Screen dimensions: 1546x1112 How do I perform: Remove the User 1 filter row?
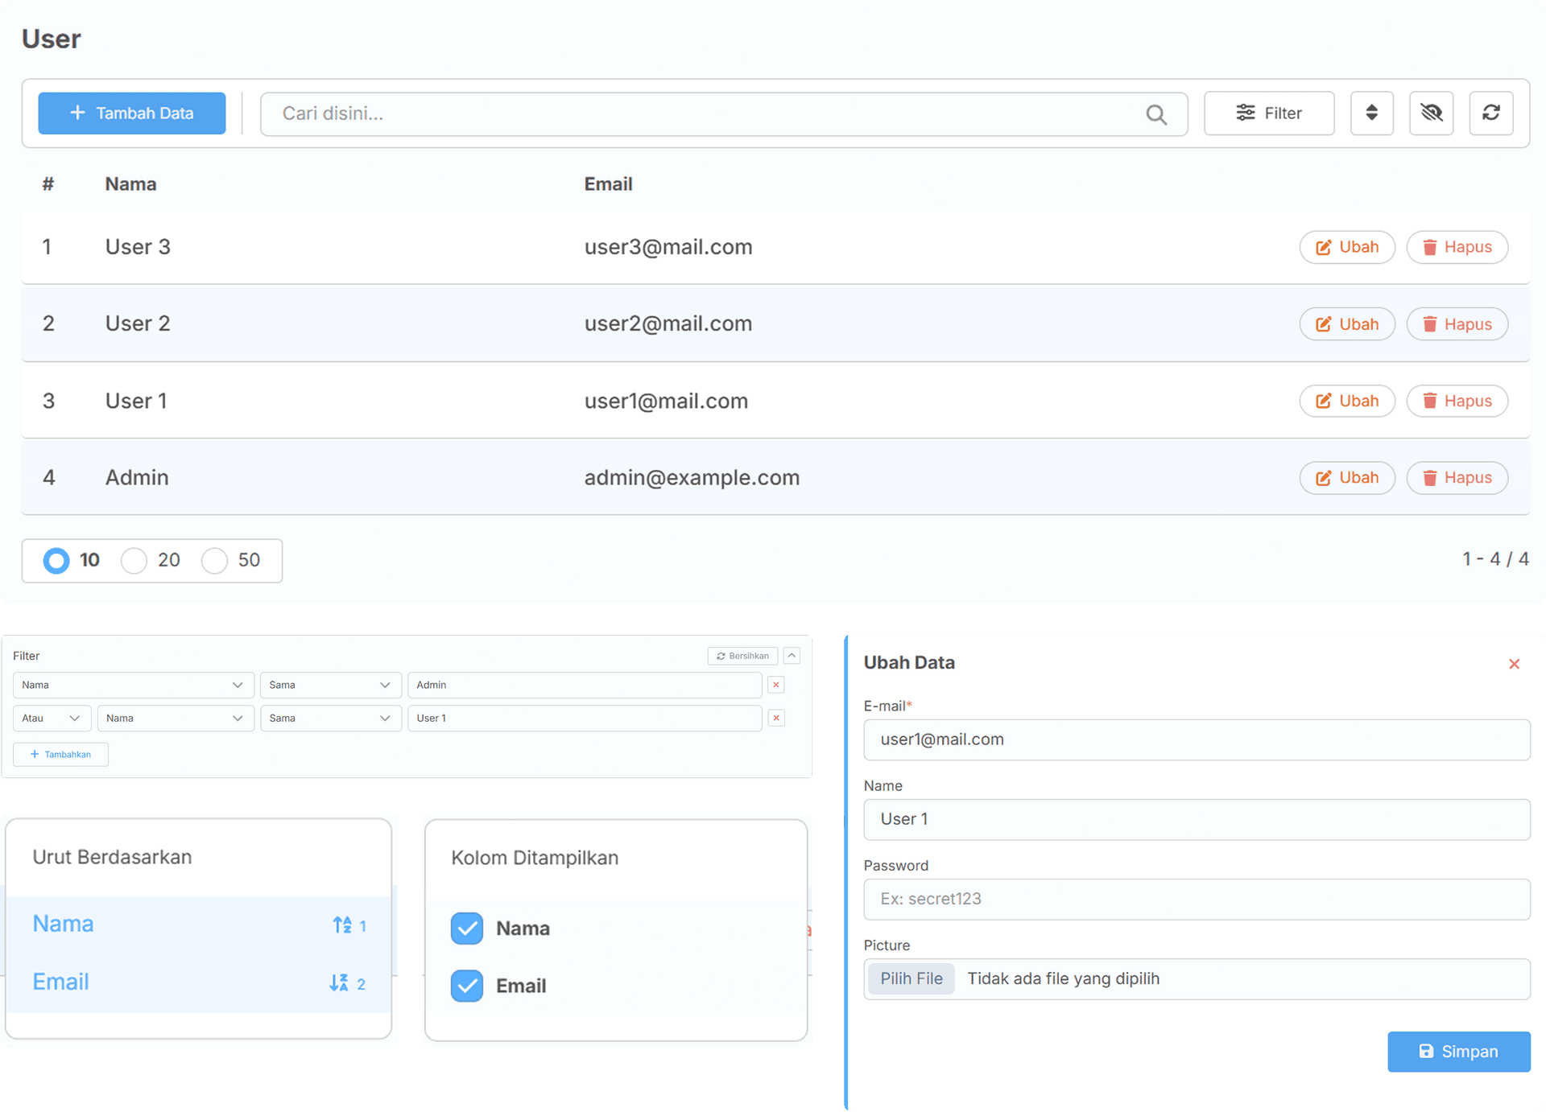coord(776,718)
